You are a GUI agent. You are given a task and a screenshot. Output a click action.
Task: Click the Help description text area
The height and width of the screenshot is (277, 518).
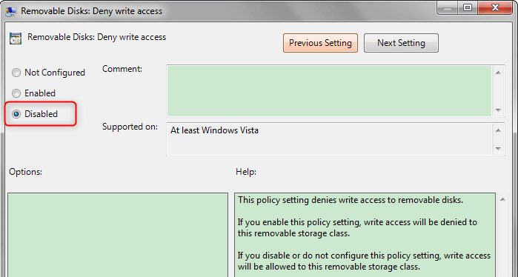365,235
